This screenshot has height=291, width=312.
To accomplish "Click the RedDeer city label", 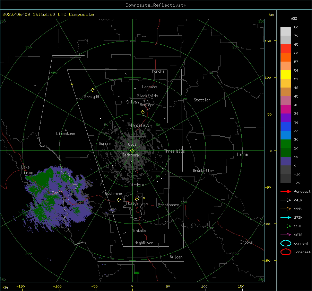I will [147, 105].
